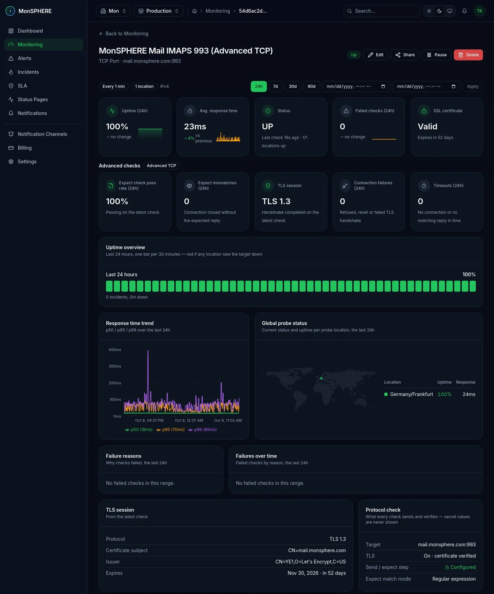Screen dimensions: 494x594
Task: Open the SLA section
Action: (x=44, y=86)
